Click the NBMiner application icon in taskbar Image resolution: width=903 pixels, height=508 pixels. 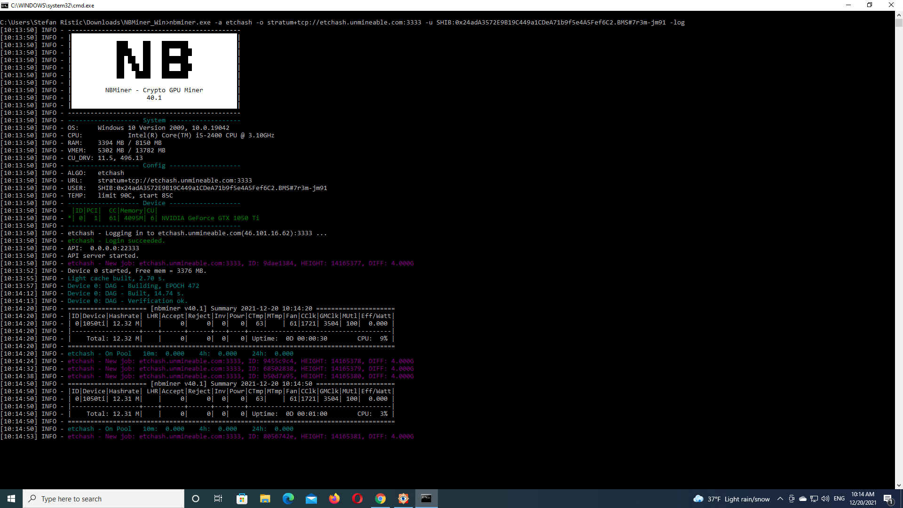[426, 499]
